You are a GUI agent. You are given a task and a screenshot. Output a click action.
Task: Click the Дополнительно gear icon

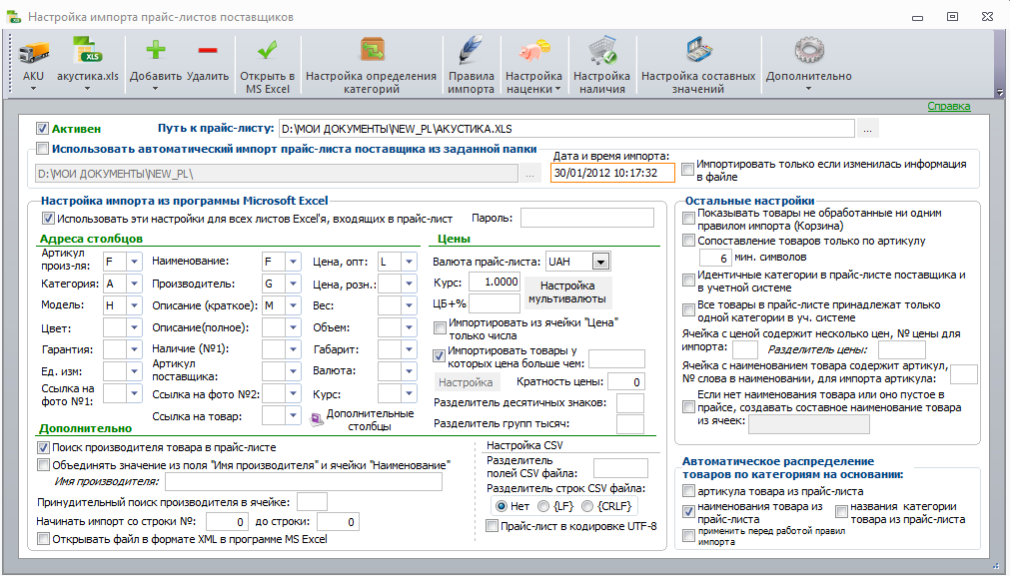click(x=809, y=50)
